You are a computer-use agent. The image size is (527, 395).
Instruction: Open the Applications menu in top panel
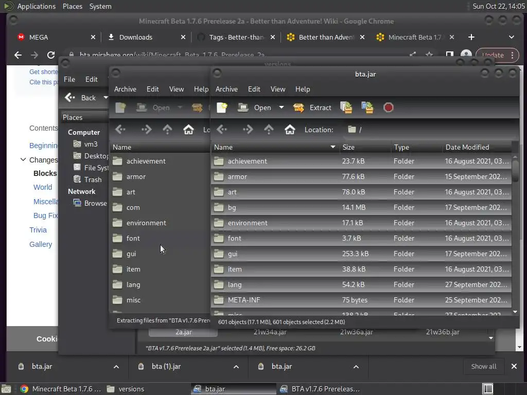tap(37, 6)
